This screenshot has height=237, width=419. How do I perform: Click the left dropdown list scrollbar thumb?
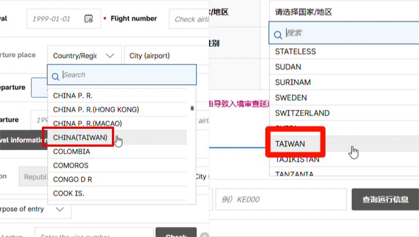tap(192, 108)
